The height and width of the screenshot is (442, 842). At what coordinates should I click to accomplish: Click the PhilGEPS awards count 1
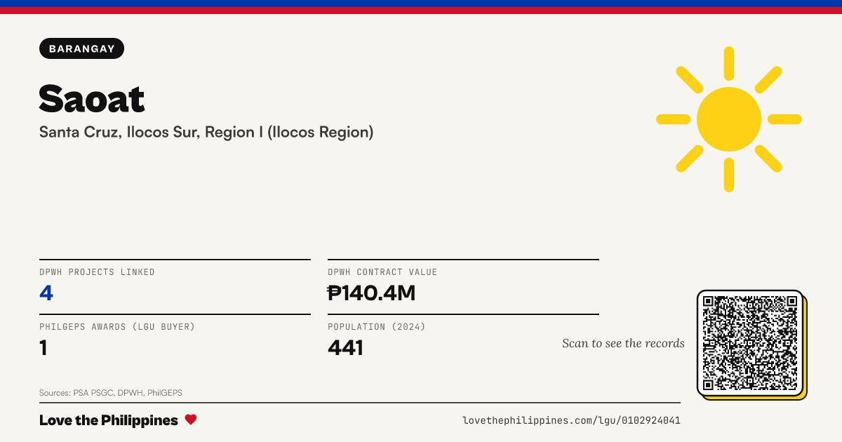point(44,347)
